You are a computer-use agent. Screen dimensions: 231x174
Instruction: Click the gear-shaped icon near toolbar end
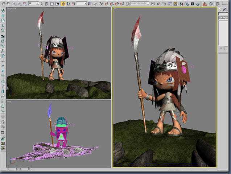(x=211, y=4)
